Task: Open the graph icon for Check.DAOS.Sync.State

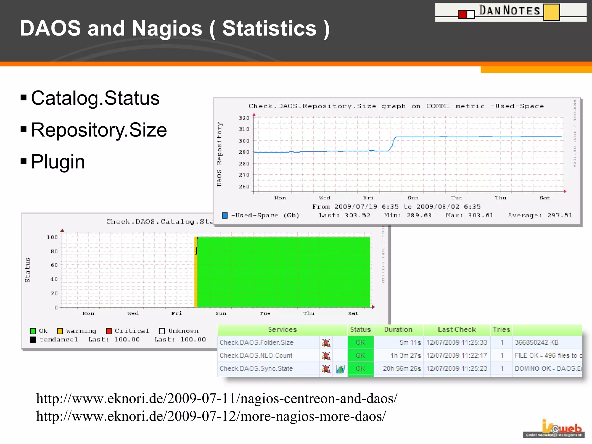Action: 340,369
